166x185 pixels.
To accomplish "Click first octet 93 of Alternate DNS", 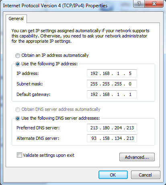I will 94,138.
